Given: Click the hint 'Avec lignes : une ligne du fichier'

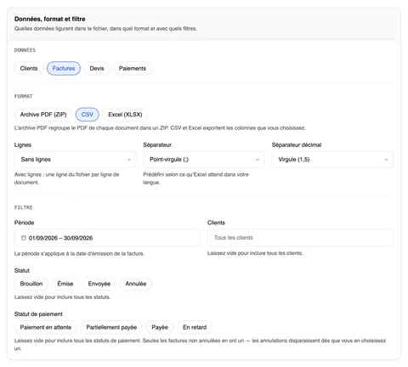Looking at the screenshot, I should tap(66, 178).
